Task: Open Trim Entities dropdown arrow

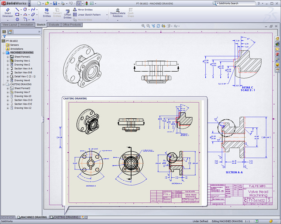Action: [x=47, y=20]
